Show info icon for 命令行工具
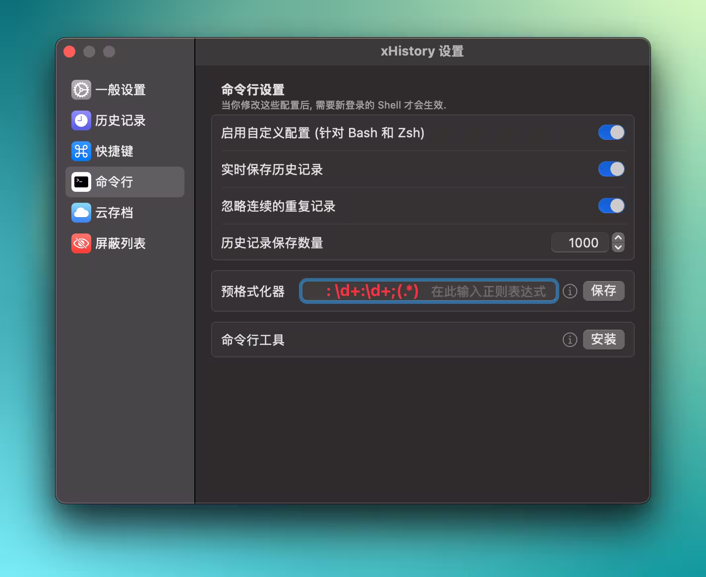 [x=570, y=340]
